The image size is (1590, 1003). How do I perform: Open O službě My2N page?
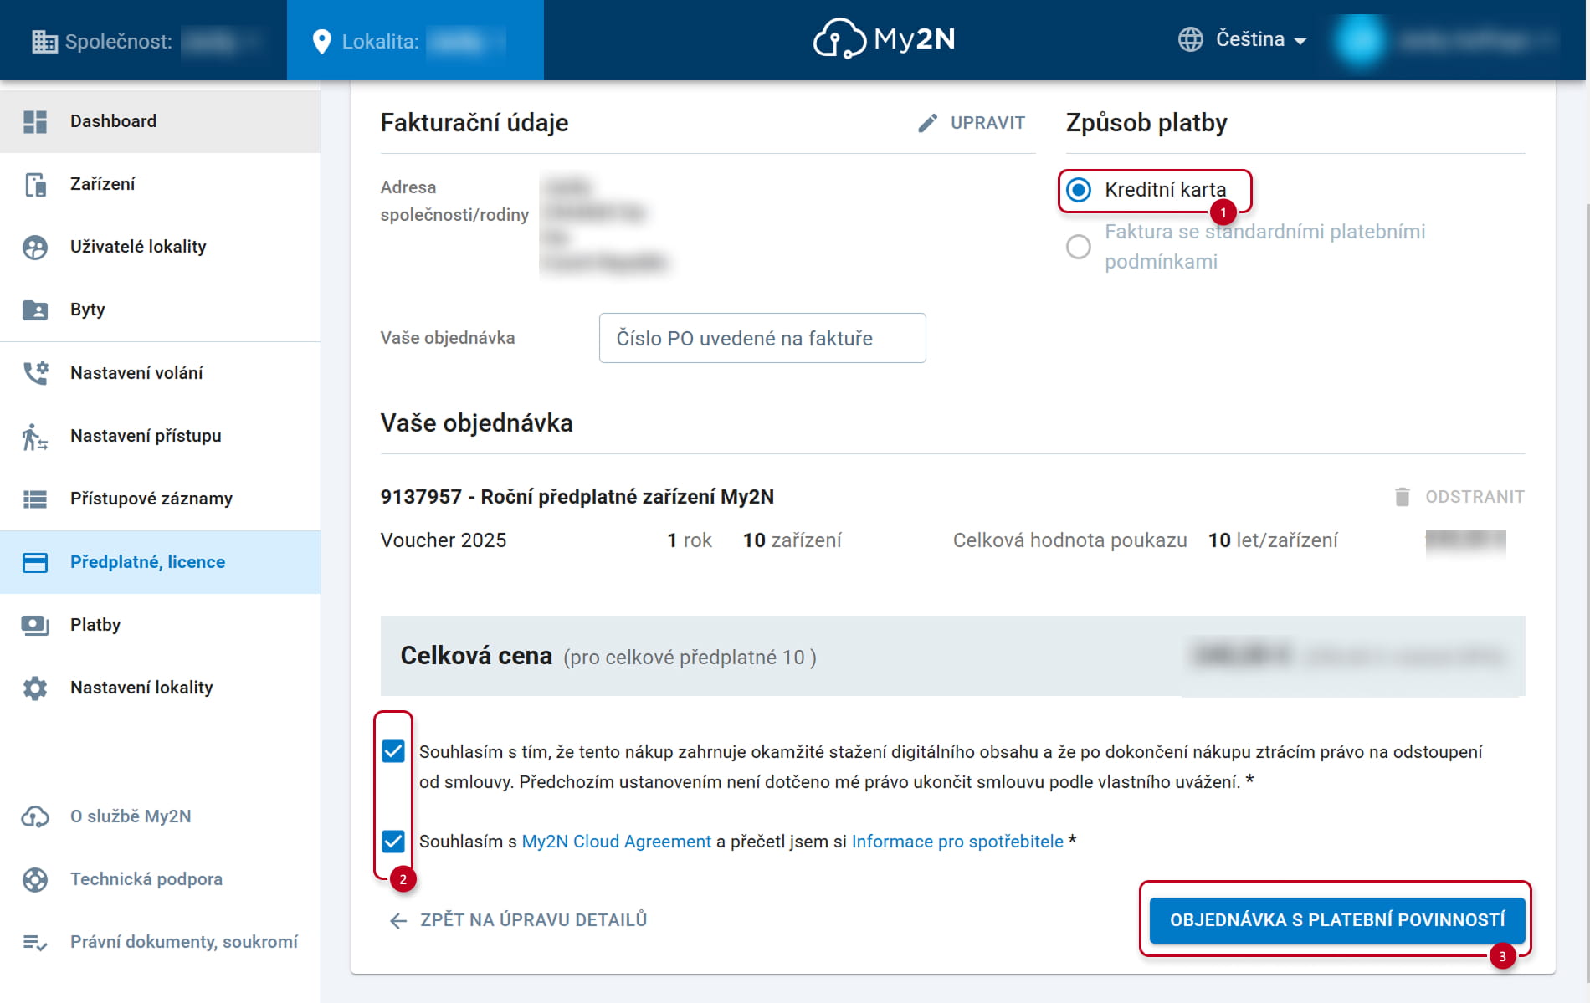pyautogui.click(x=160, y=816)
